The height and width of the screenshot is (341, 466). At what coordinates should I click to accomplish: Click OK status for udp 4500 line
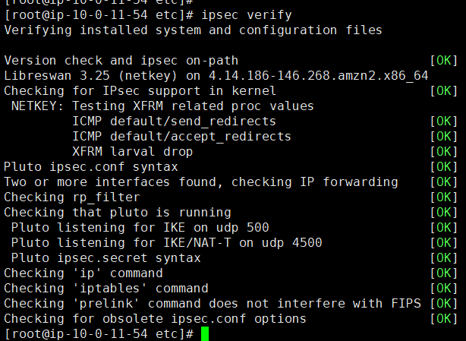click(444, 242)
